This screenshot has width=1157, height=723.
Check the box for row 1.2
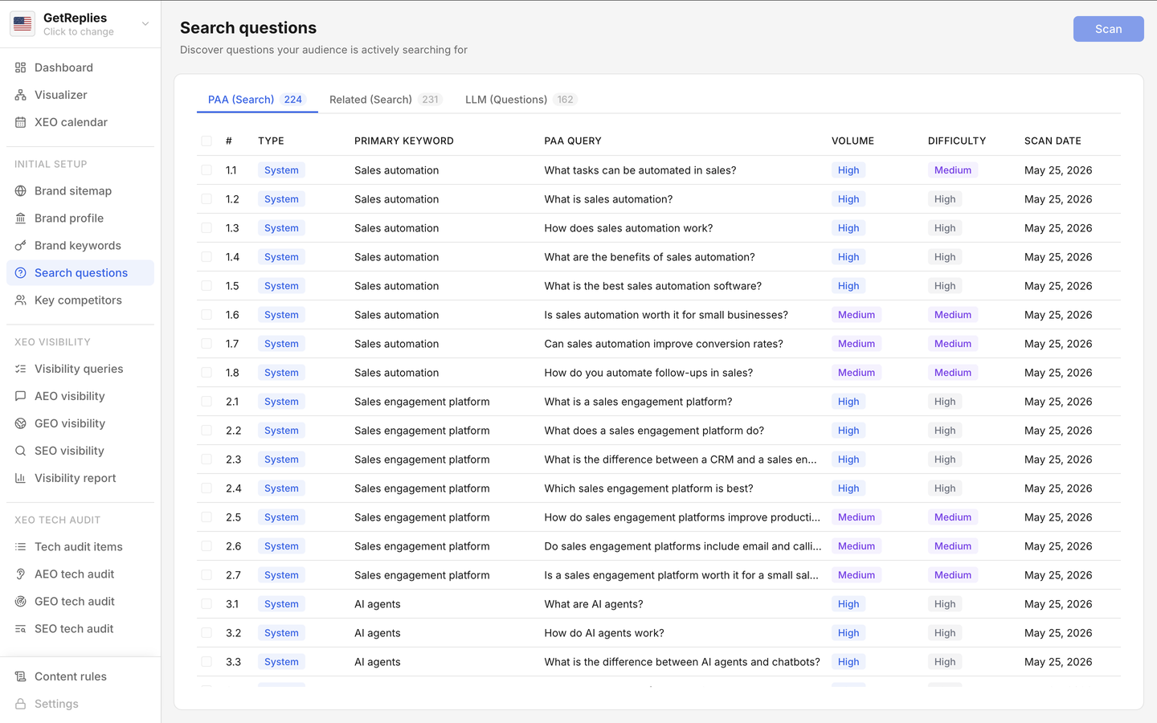click(x=206, y=199)
